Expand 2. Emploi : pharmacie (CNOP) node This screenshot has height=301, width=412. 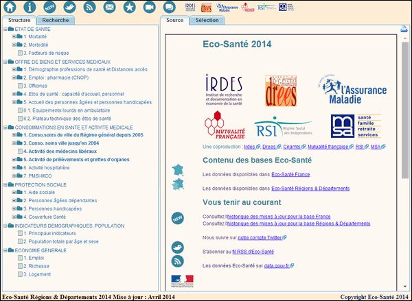(14, 77)
